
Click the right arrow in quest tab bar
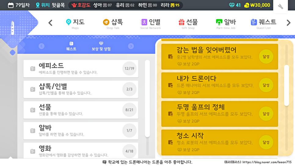tap(131, 46)
